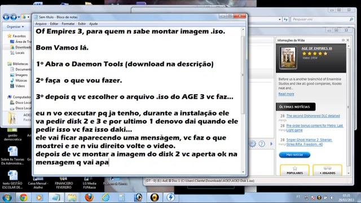
Task: Go forward in the Explorer window
Action: pos(14,17)
